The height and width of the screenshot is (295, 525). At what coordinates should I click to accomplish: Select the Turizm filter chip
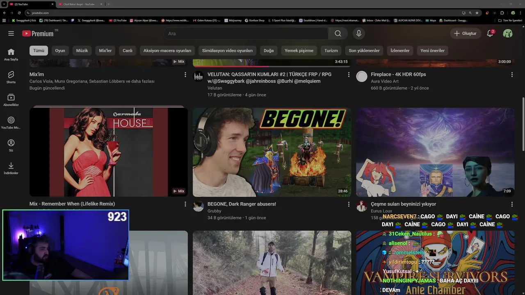331,50
